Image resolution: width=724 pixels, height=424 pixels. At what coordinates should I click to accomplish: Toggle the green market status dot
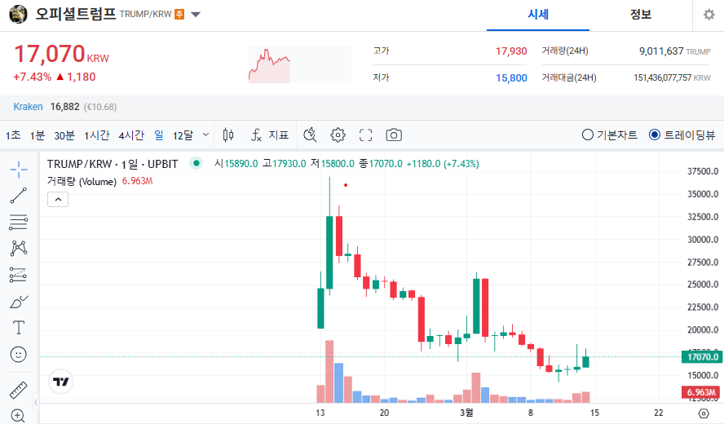point(196,163)
